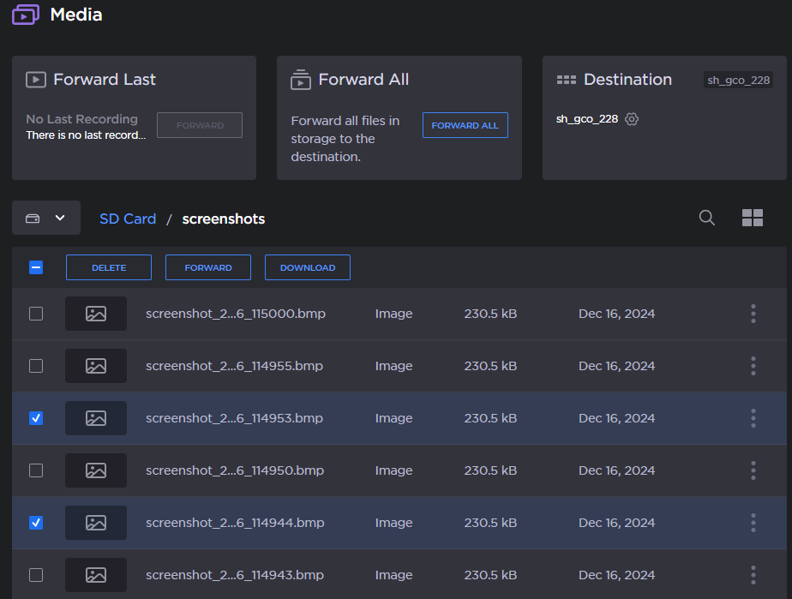Screen dimensions: 792x599
Task: Switch to grid view layout
Action: coord(752,218)
